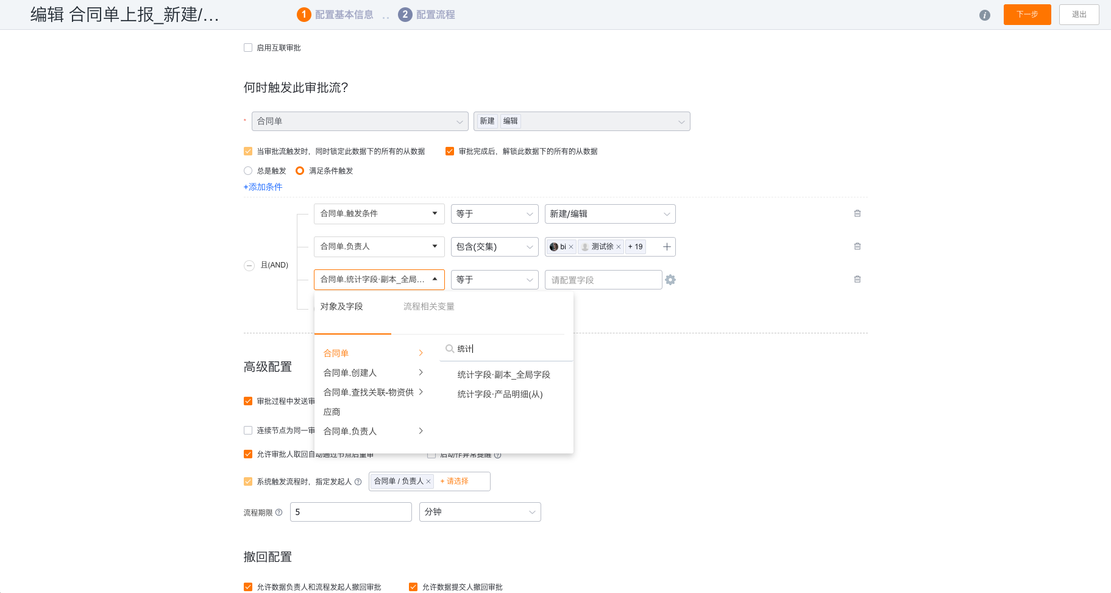1111x593 pixels.
Task: Open the 分钟 time unit dropdown
Action: point(480,512)
